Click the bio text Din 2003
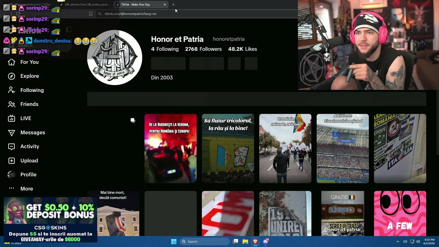The height and width of the screenshot is (247, 439). click(x=162, y=78)
